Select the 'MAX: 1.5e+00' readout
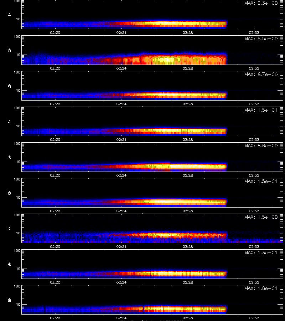Screen dimensions: 285x321 [261, 217]
